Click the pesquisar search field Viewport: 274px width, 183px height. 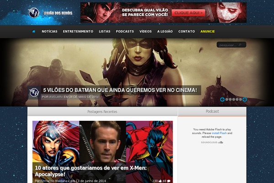point(232,45)
